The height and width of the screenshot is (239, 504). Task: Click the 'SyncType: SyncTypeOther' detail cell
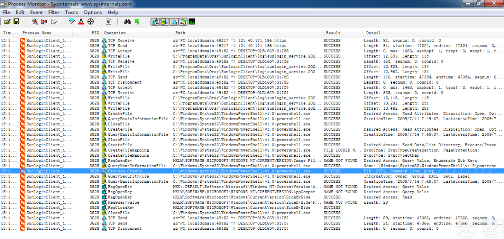click(392, 155)
